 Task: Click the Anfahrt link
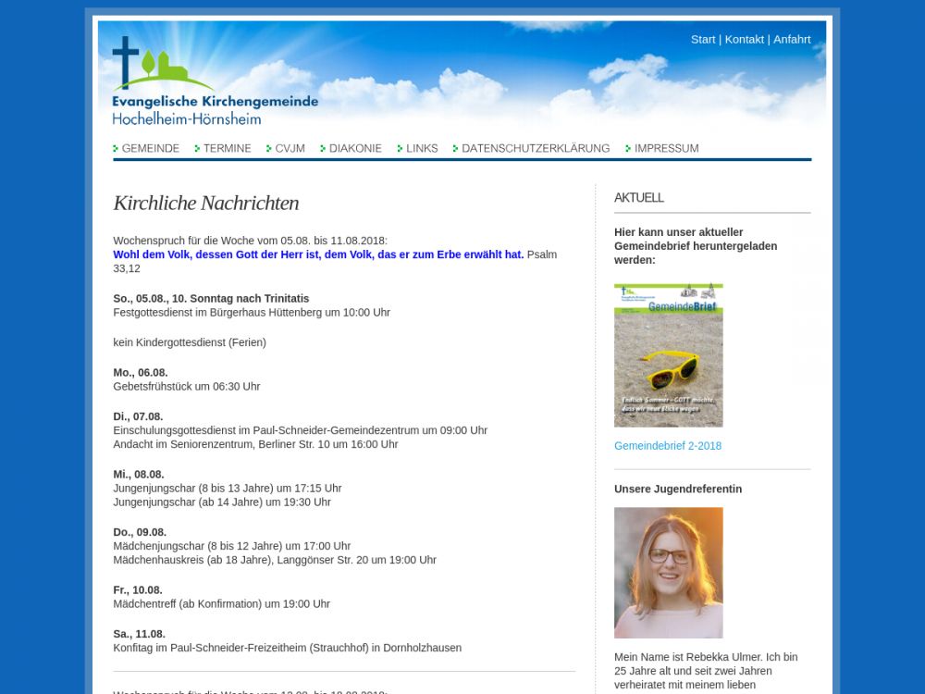pos(792,39)
